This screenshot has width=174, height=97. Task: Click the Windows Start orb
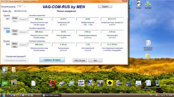click(4, 95)
